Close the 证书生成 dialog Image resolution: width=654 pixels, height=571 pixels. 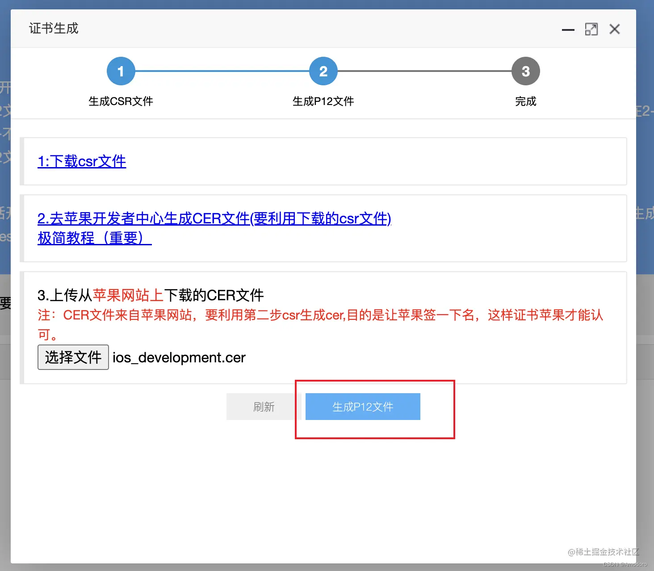pyautogui.click(x=615, y=29)
